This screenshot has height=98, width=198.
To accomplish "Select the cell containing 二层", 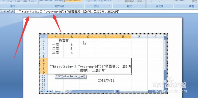I will [56, 48].
